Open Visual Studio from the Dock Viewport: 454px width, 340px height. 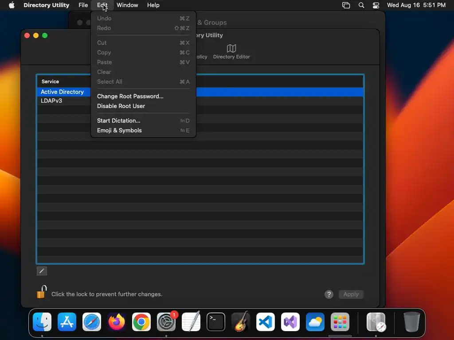point(290,322)
